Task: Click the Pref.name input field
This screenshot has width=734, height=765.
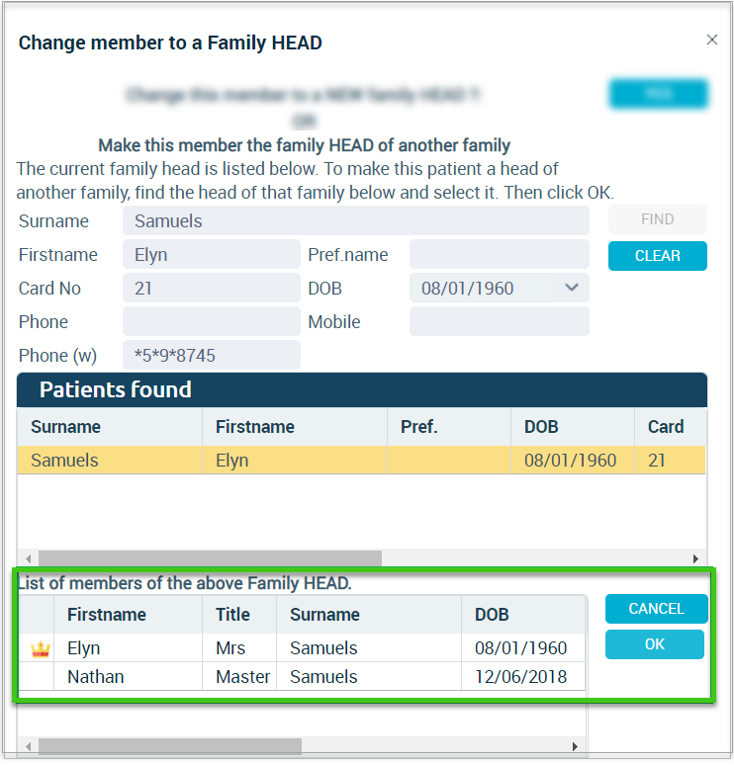Action: 500,254
